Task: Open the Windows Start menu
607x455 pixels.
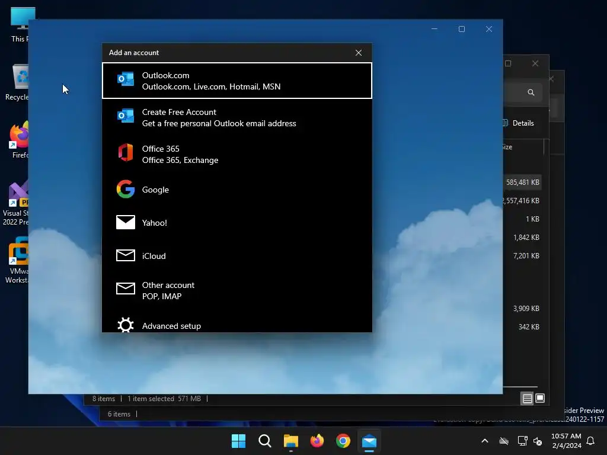Action: tap(238, 441)
